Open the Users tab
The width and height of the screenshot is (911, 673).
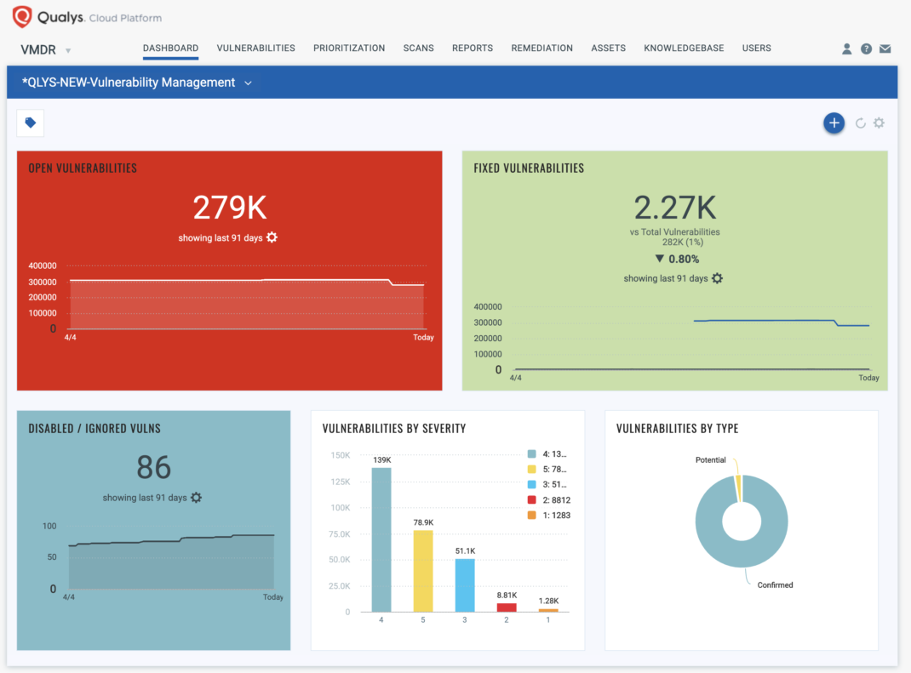coord(756,48)
